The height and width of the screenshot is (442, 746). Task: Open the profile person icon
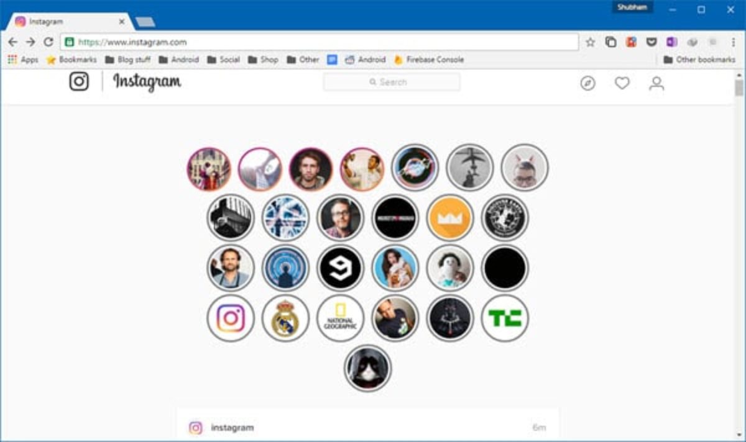point(656,83)
